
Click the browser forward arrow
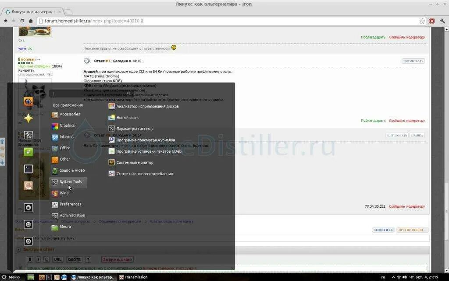click(14, 21)
